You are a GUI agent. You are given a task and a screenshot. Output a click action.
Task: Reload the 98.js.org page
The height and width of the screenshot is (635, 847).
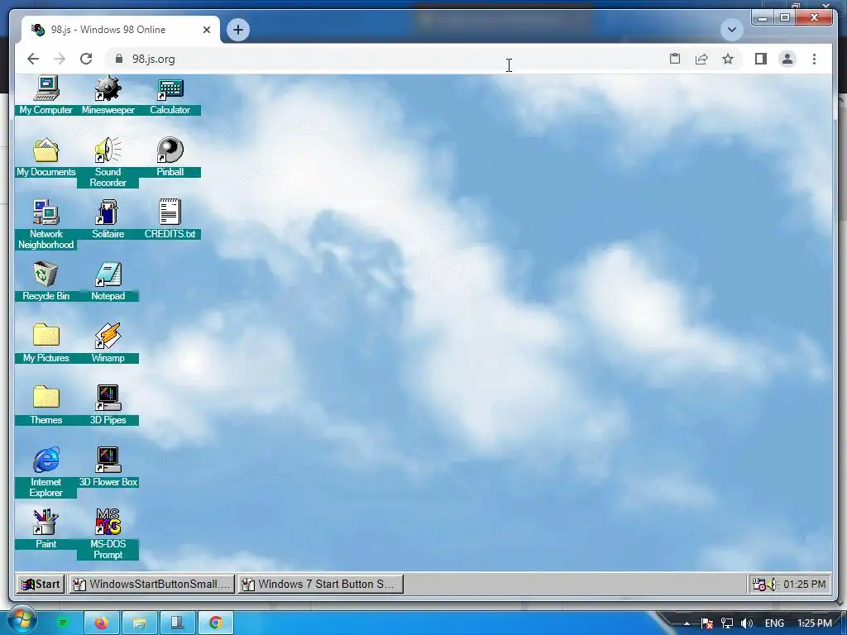(86, 59)
